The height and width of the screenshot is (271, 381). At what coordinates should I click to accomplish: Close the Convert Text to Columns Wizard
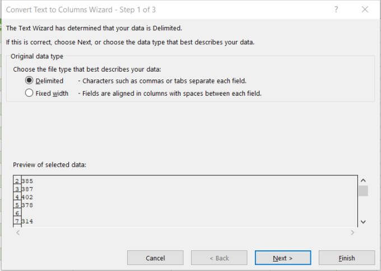tap(365, 10)
